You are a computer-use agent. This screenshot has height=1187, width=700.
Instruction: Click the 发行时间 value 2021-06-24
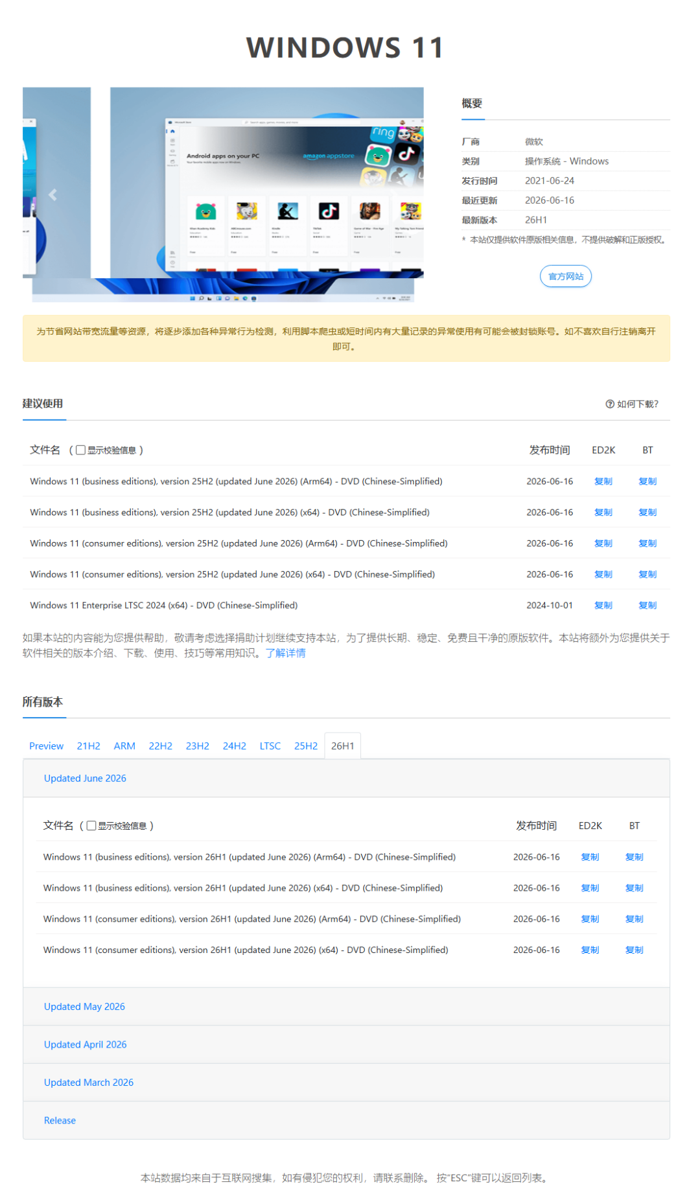[550, 181]
